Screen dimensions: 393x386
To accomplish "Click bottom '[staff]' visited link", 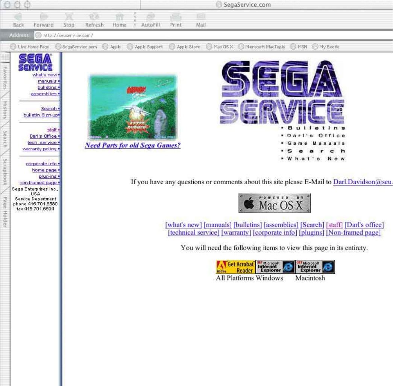I will pos(334,225).
